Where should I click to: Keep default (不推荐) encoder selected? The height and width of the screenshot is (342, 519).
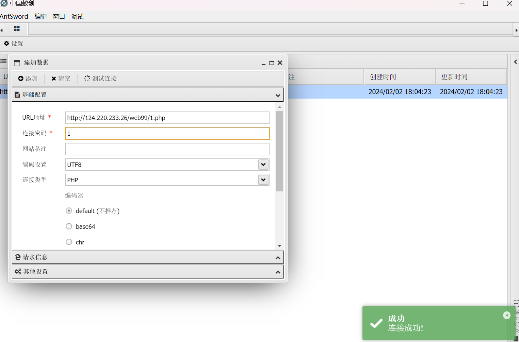coord(69,210)
